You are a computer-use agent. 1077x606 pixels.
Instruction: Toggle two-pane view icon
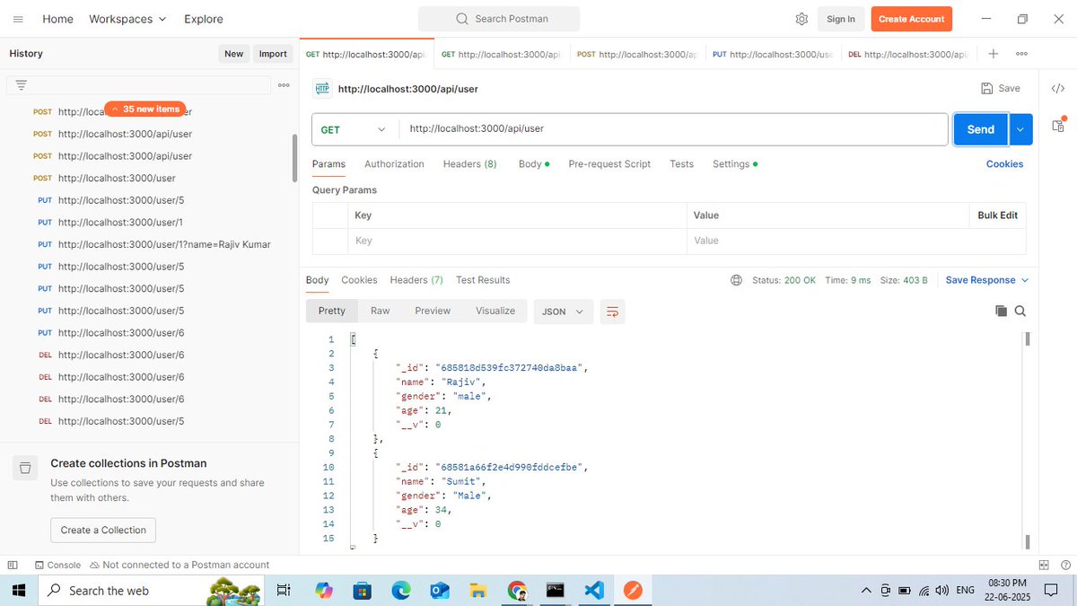point(1044,565)
